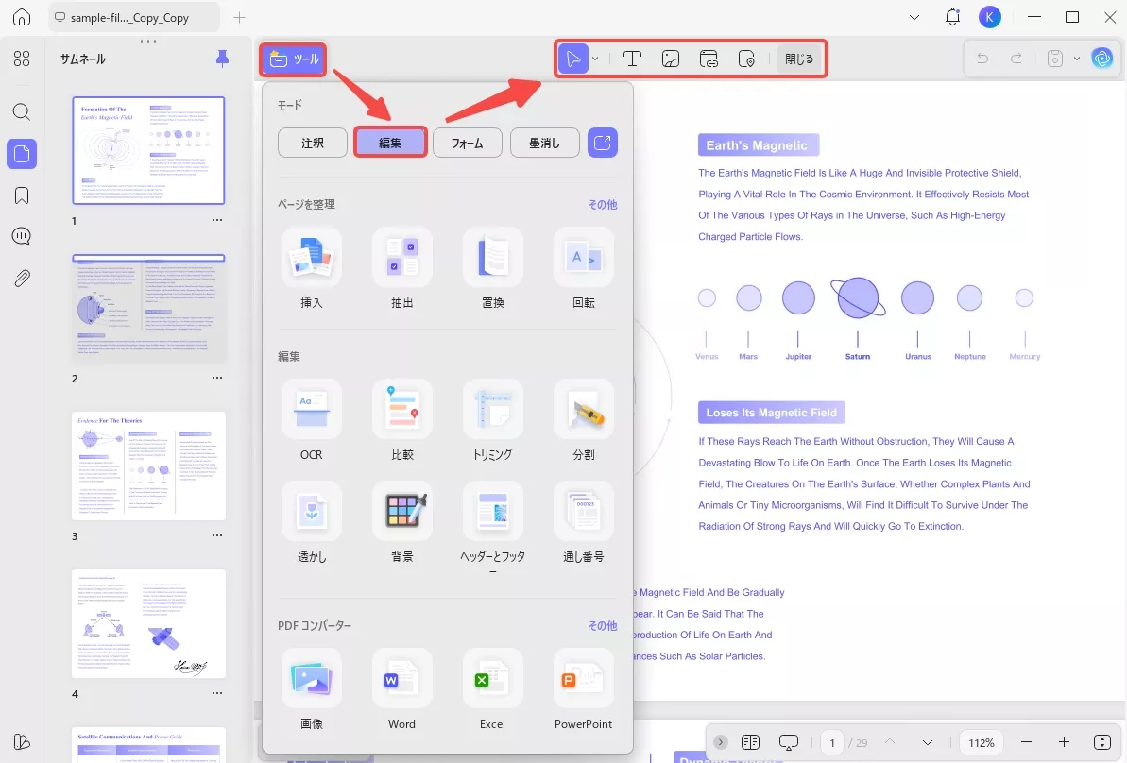The width and height of the screenshot is (1127, 763).
Task: Choose the add text tool
Action: [x=632, y=59]
